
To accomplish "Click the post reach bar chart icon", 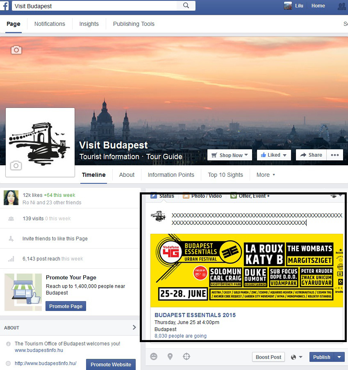I will (x=11, y=259).
